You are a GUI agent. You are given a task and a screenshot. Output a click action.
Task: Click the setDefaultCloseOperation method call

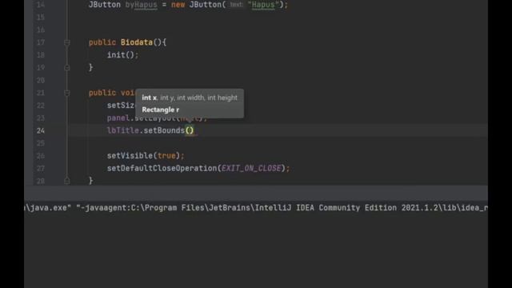(162, 168)
